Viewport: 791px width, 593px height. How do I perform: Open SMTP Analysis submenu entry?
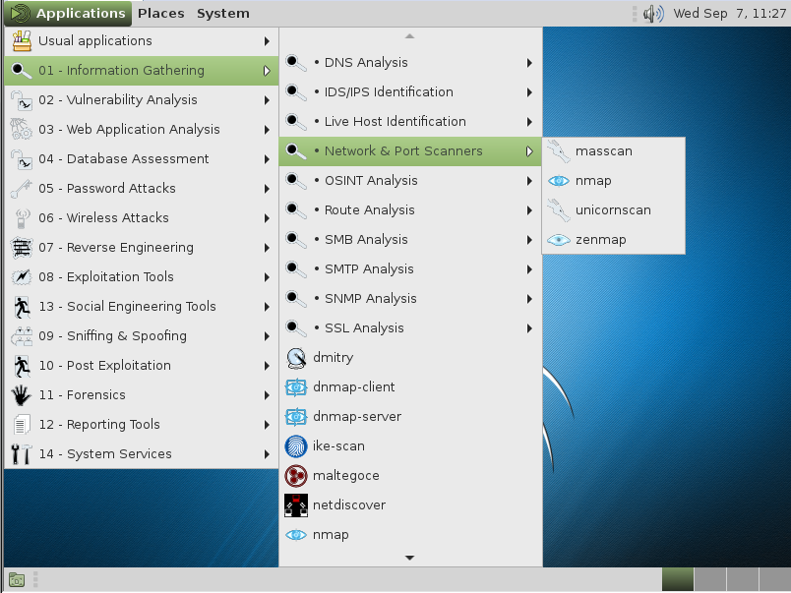[410, 269]
